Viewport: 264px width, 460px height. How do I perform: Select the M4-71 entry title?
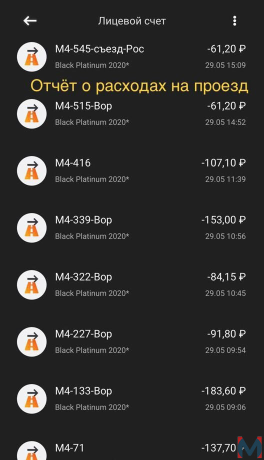click(69, 448)
